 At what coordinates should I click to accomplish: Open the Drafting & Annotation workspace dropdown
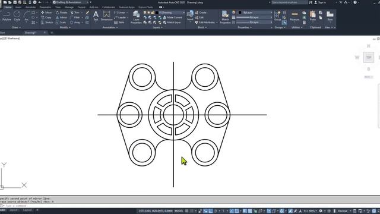tap(71, 2)
